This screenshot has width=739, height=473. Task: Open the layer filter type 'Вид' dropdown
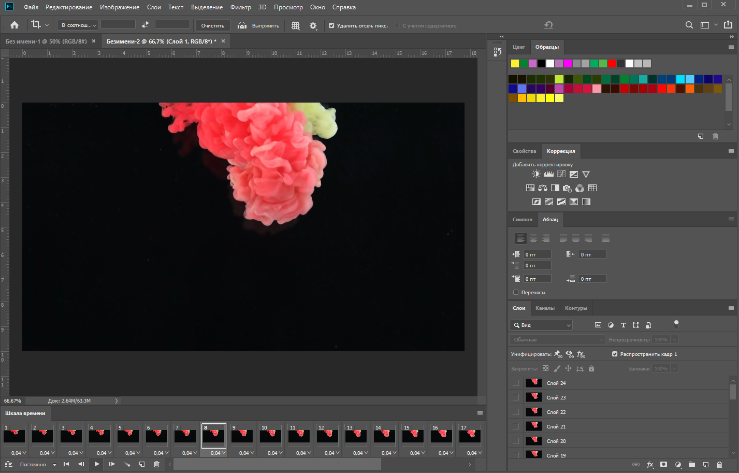[x=541, y=325]
